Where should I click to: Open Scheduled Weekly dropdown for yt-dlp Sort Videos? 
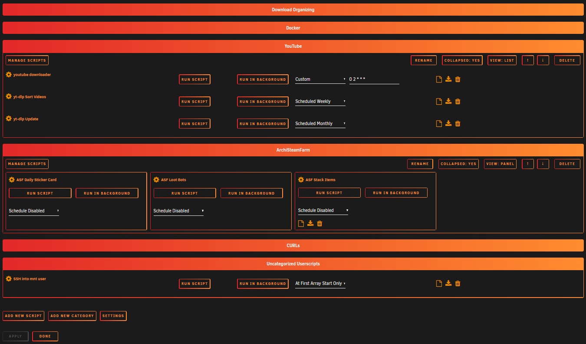coord(320,101)
